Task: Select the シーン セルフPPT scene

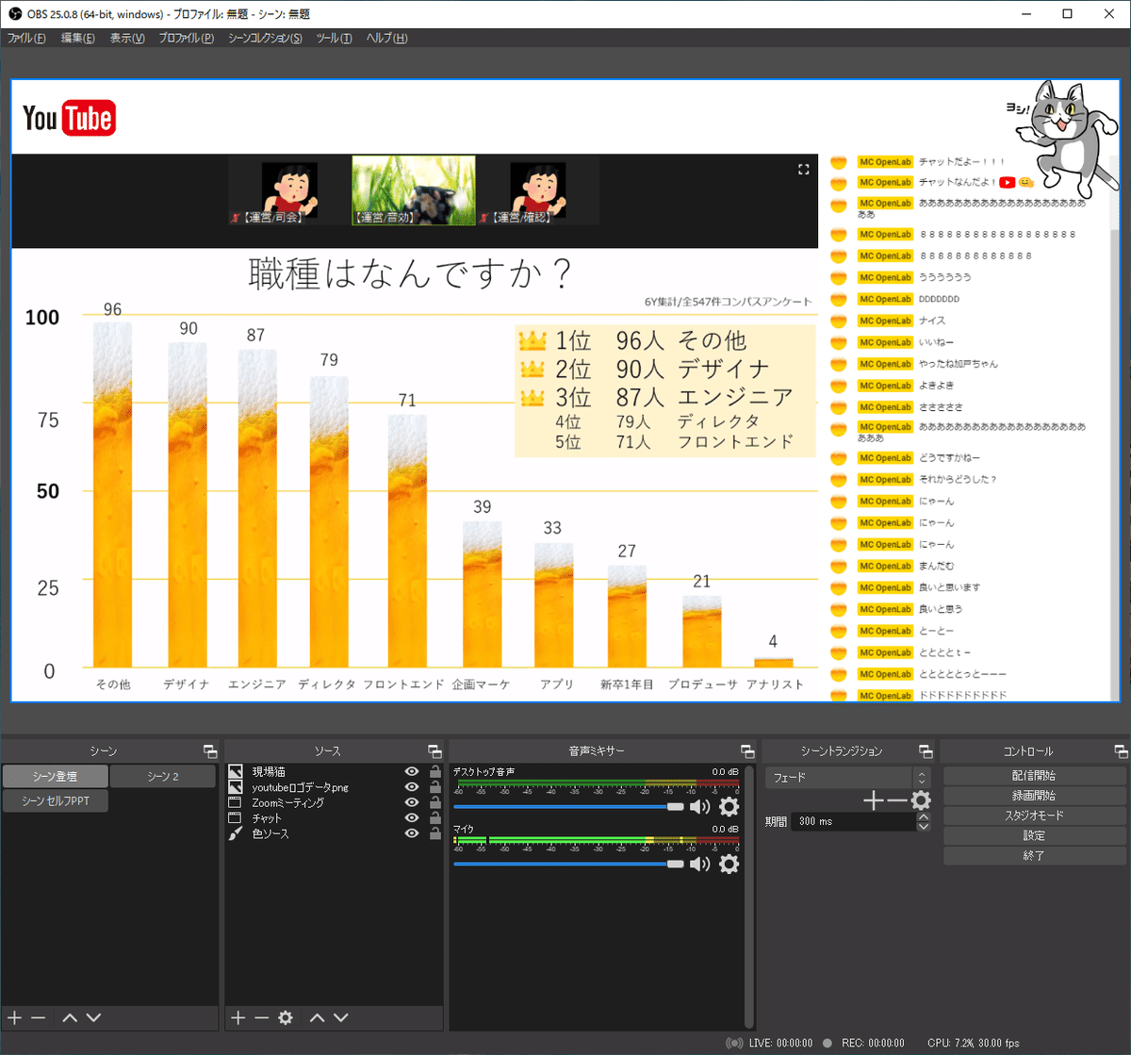Action: point(56,801)
